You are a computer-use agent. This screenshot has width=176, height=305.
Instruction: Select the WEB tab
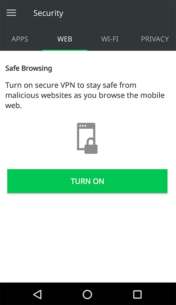pyautogui.click(x=65, y=39)
